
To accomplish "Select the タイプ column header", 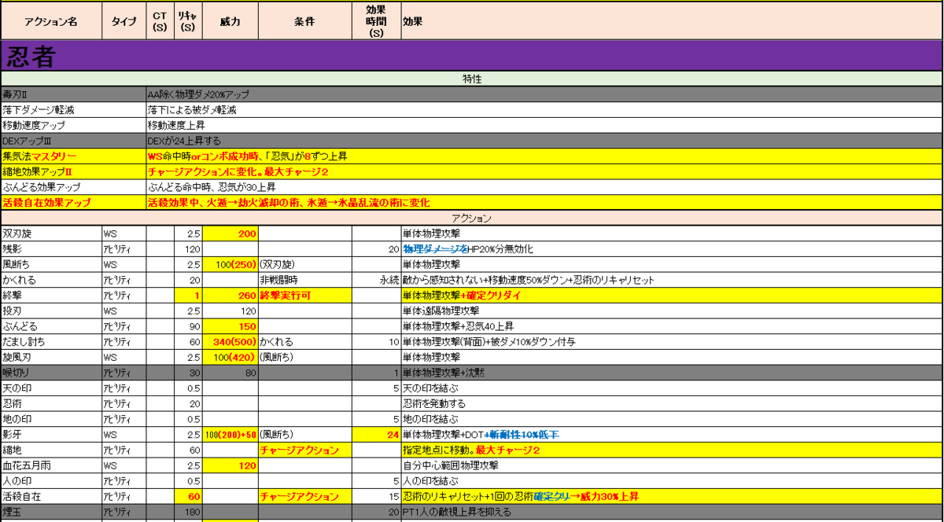I will tap(123, 22).
